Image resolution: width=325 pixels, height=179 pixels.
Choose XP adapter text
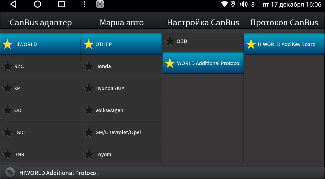pos(17,88)
